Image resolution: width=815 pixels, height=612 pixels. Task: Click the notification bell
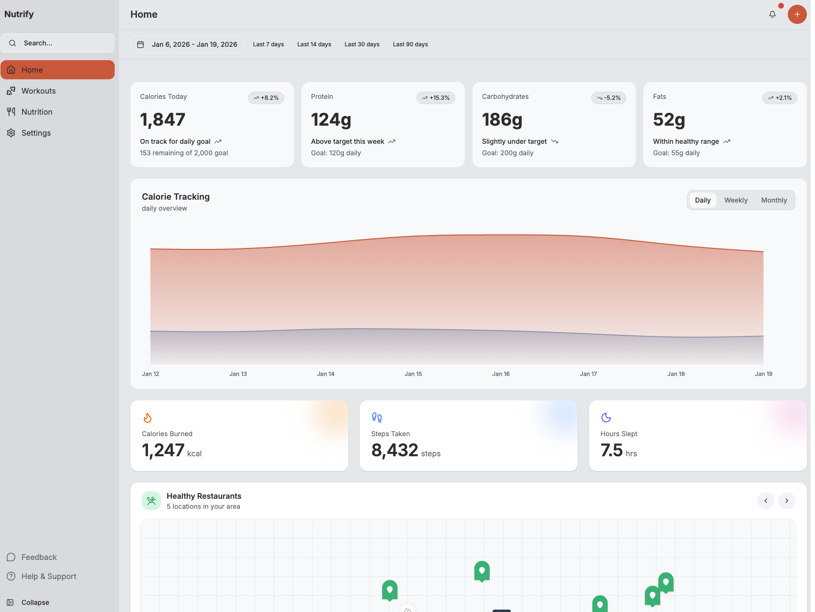pos(772,14)
